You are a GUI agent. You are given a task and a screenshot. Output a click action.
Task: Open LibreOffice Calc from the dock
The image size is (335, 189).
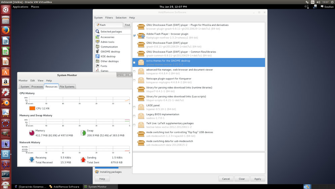pyautogui.click(x=5, y=51)
